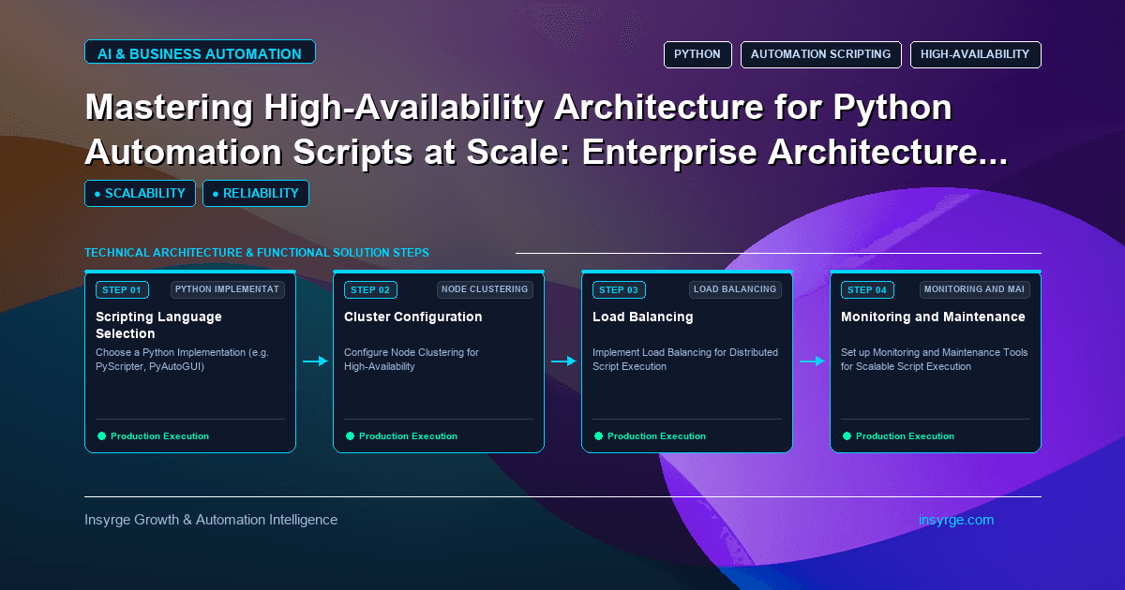The width and height of the screenshot is (1125, 590).
Task: Click the Load Balancing card heading
Action: 643,317
